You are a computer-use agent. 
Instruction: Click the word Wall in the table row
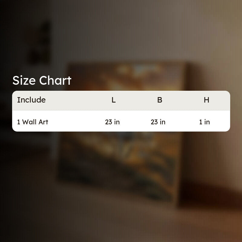(x=29, y=122)
